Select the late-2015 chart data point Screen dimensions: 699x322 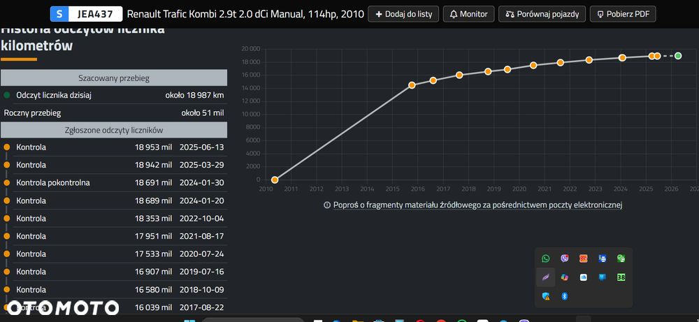pos(412,85)
